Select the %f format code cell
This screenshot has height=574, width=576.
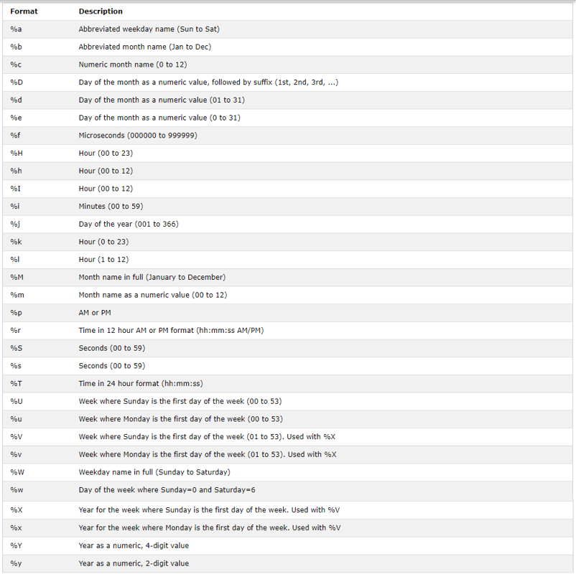tap(15, 136)
